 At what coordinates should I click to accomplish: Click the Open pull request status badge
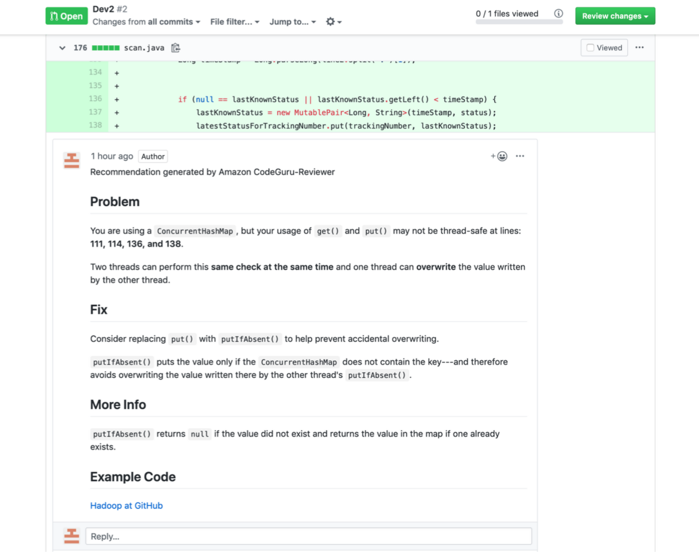pyautogui.click(x=66, y=16)
